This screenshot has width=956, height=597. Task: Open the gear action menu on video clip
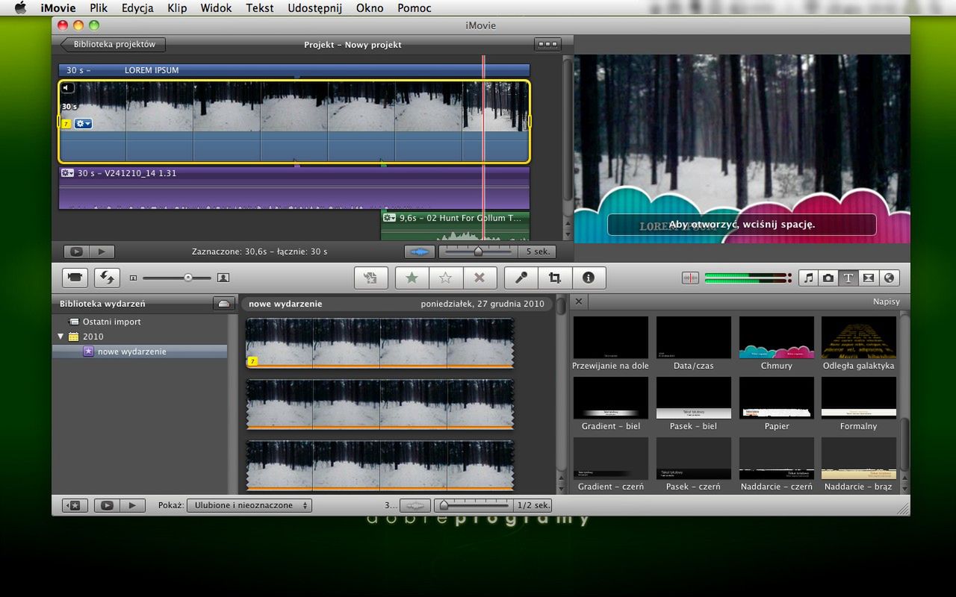[83, 123]
